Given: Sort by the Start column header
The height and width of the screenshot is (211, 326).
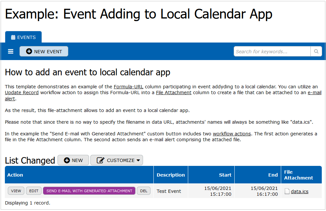Looking at the screenshot, I should [x=225, y=175].
